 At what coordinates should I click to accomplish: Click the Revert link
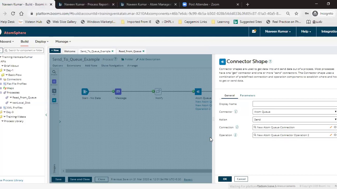pyautogui.click(x=188, y=180)
